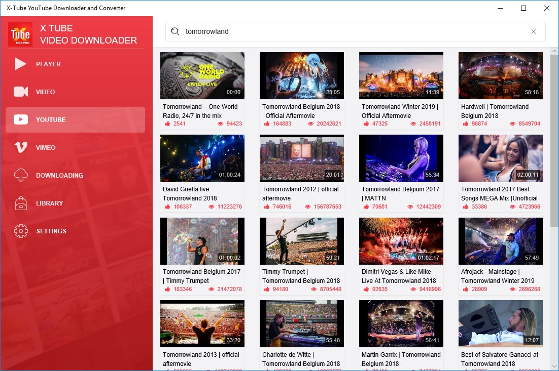Image resolution: width=559 pixels, height=371 pixels.
Task: Open MATTN Belgium 2017 thumbnail
Action: tap(401, 158)
